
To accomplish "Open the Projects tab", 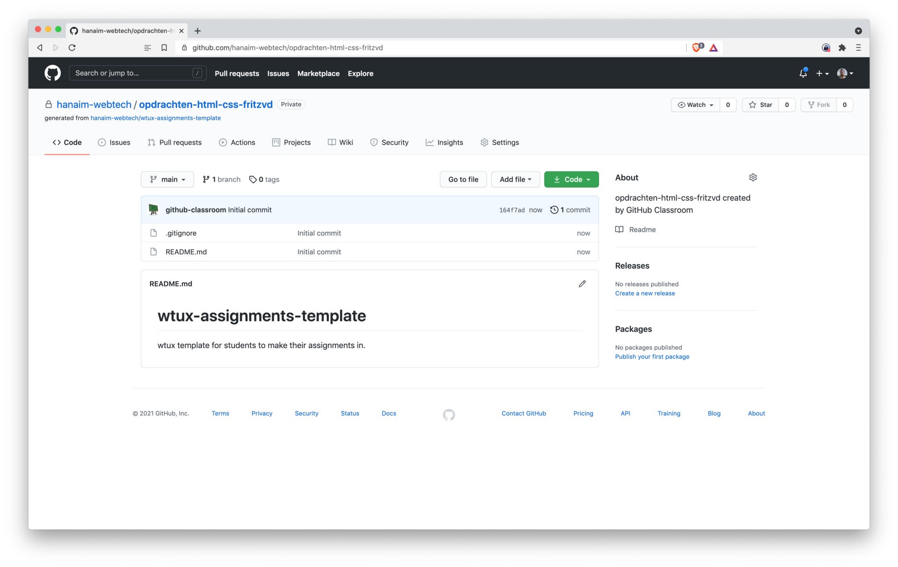I will [x=291, y=142].
